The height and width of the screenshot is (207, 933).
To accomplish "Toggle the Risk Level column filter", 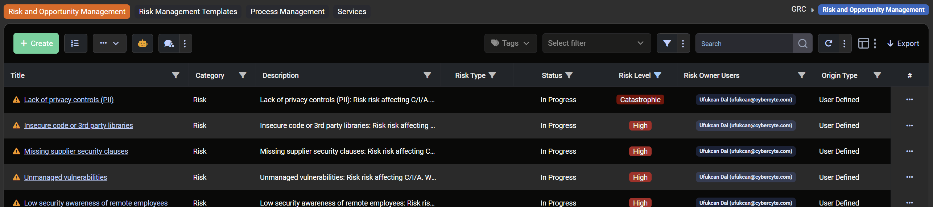I will (657, 75).
